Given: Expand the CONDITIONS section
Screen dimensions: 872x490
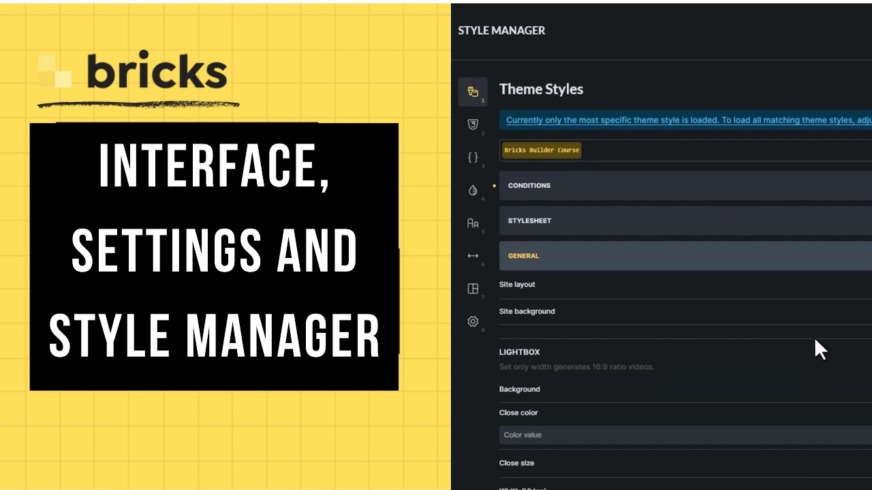Looking at the screenshot, I should coord(685,186).
